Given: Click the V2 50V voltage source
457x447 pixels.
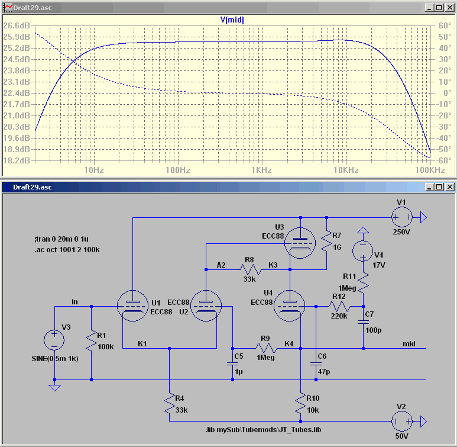Looking at the screenshot, I should click(402, 422).
